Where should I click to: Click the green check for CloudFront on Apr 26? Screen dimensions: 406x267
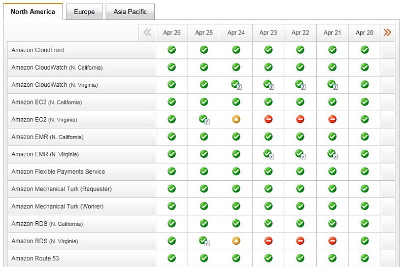(172, 50)
